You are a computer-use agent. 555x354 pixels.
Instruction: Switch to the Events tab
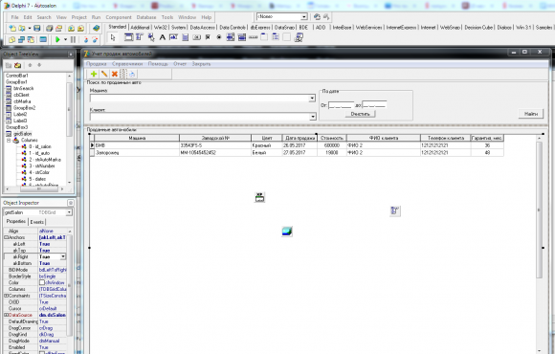36,222
